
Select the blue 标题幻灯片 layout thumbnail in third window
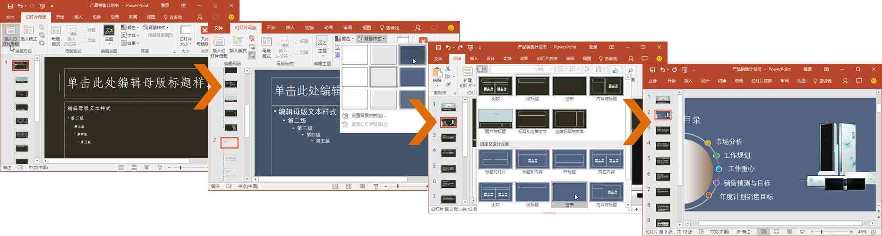coord(495,160)
